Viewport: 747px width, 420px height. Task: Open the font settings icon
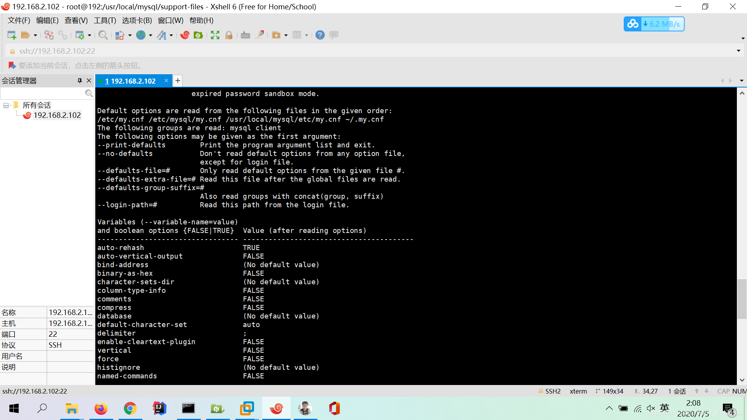[x=161, y=35]
